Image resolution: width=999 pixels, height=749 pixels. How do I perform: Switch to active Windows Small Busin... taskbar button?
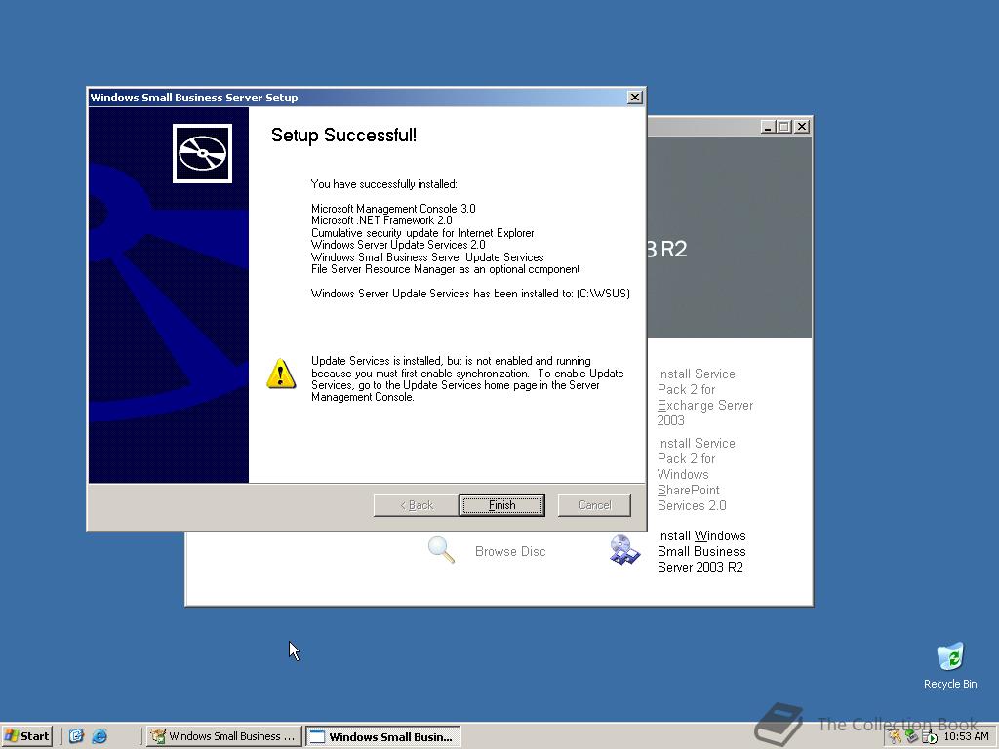click(x=382, y=737)
